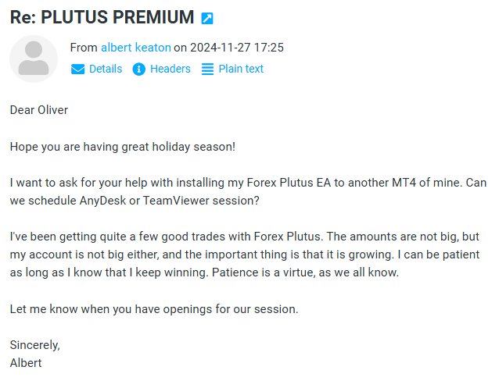
Task: View the message Headers link
Action: click(171, 69)
